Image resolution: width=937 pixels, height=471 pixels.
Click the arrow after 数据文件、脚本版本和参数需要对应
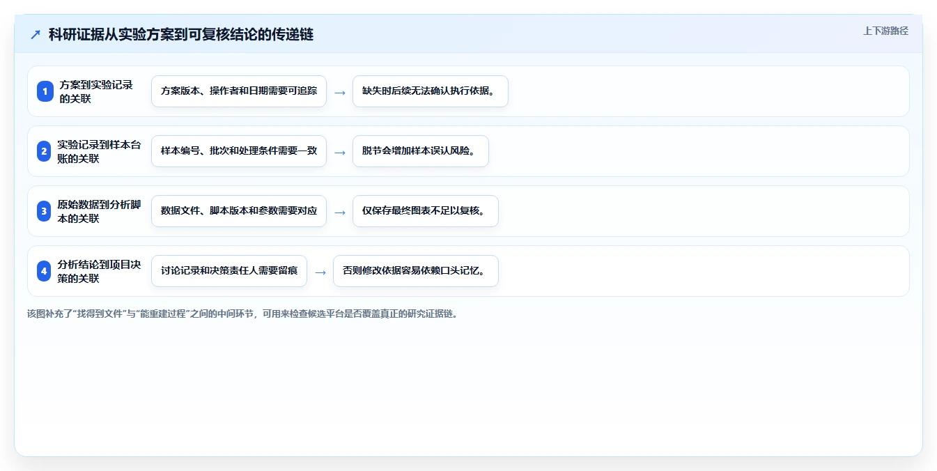click(x=340, y=212)
